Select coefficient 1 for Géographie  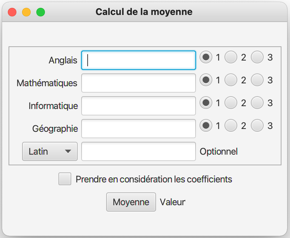pos(206,125)
